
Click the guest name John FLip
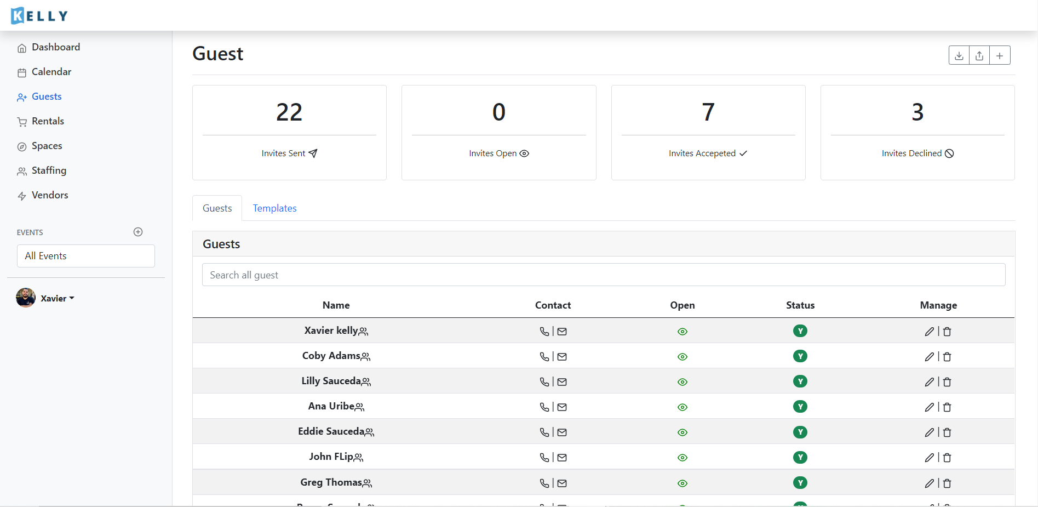click(x=331, y=457)
